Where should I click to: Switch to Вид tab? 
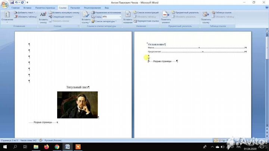click(106, 8)
